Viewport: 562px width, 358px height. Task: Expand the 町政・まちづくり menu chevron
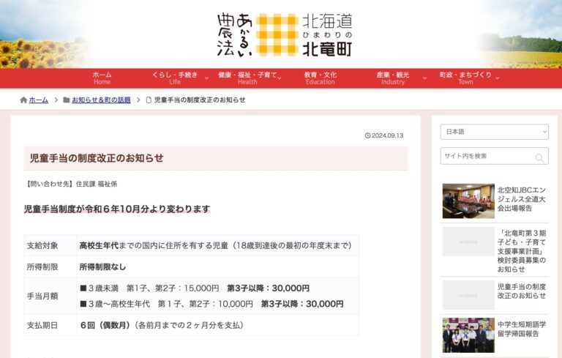tap(498, 78)
